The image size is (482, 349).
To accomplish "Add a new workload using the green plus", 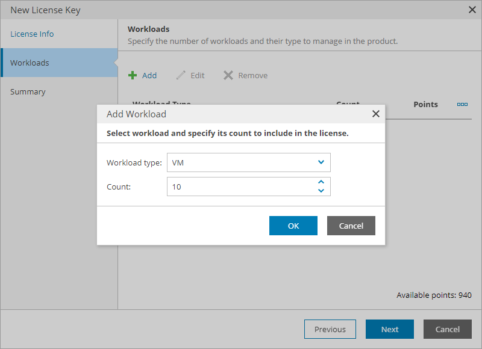I will click(143, 75).
